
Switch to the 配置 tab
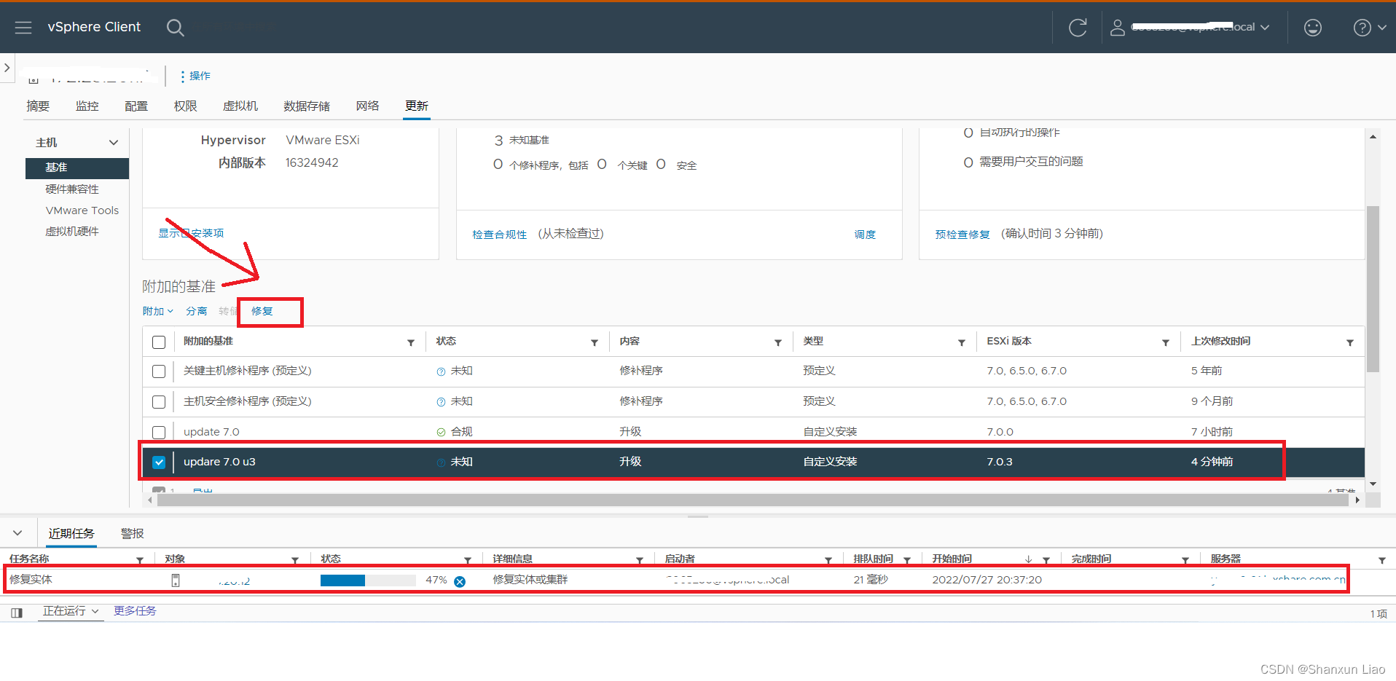pos(136,106)
